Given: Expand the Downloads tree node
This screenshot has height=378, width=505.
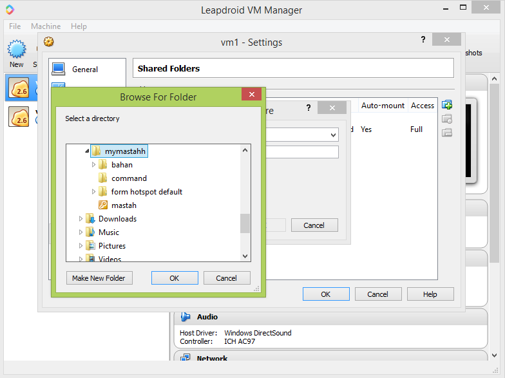Looking at the screenshot, I should (x=81, y=219).
